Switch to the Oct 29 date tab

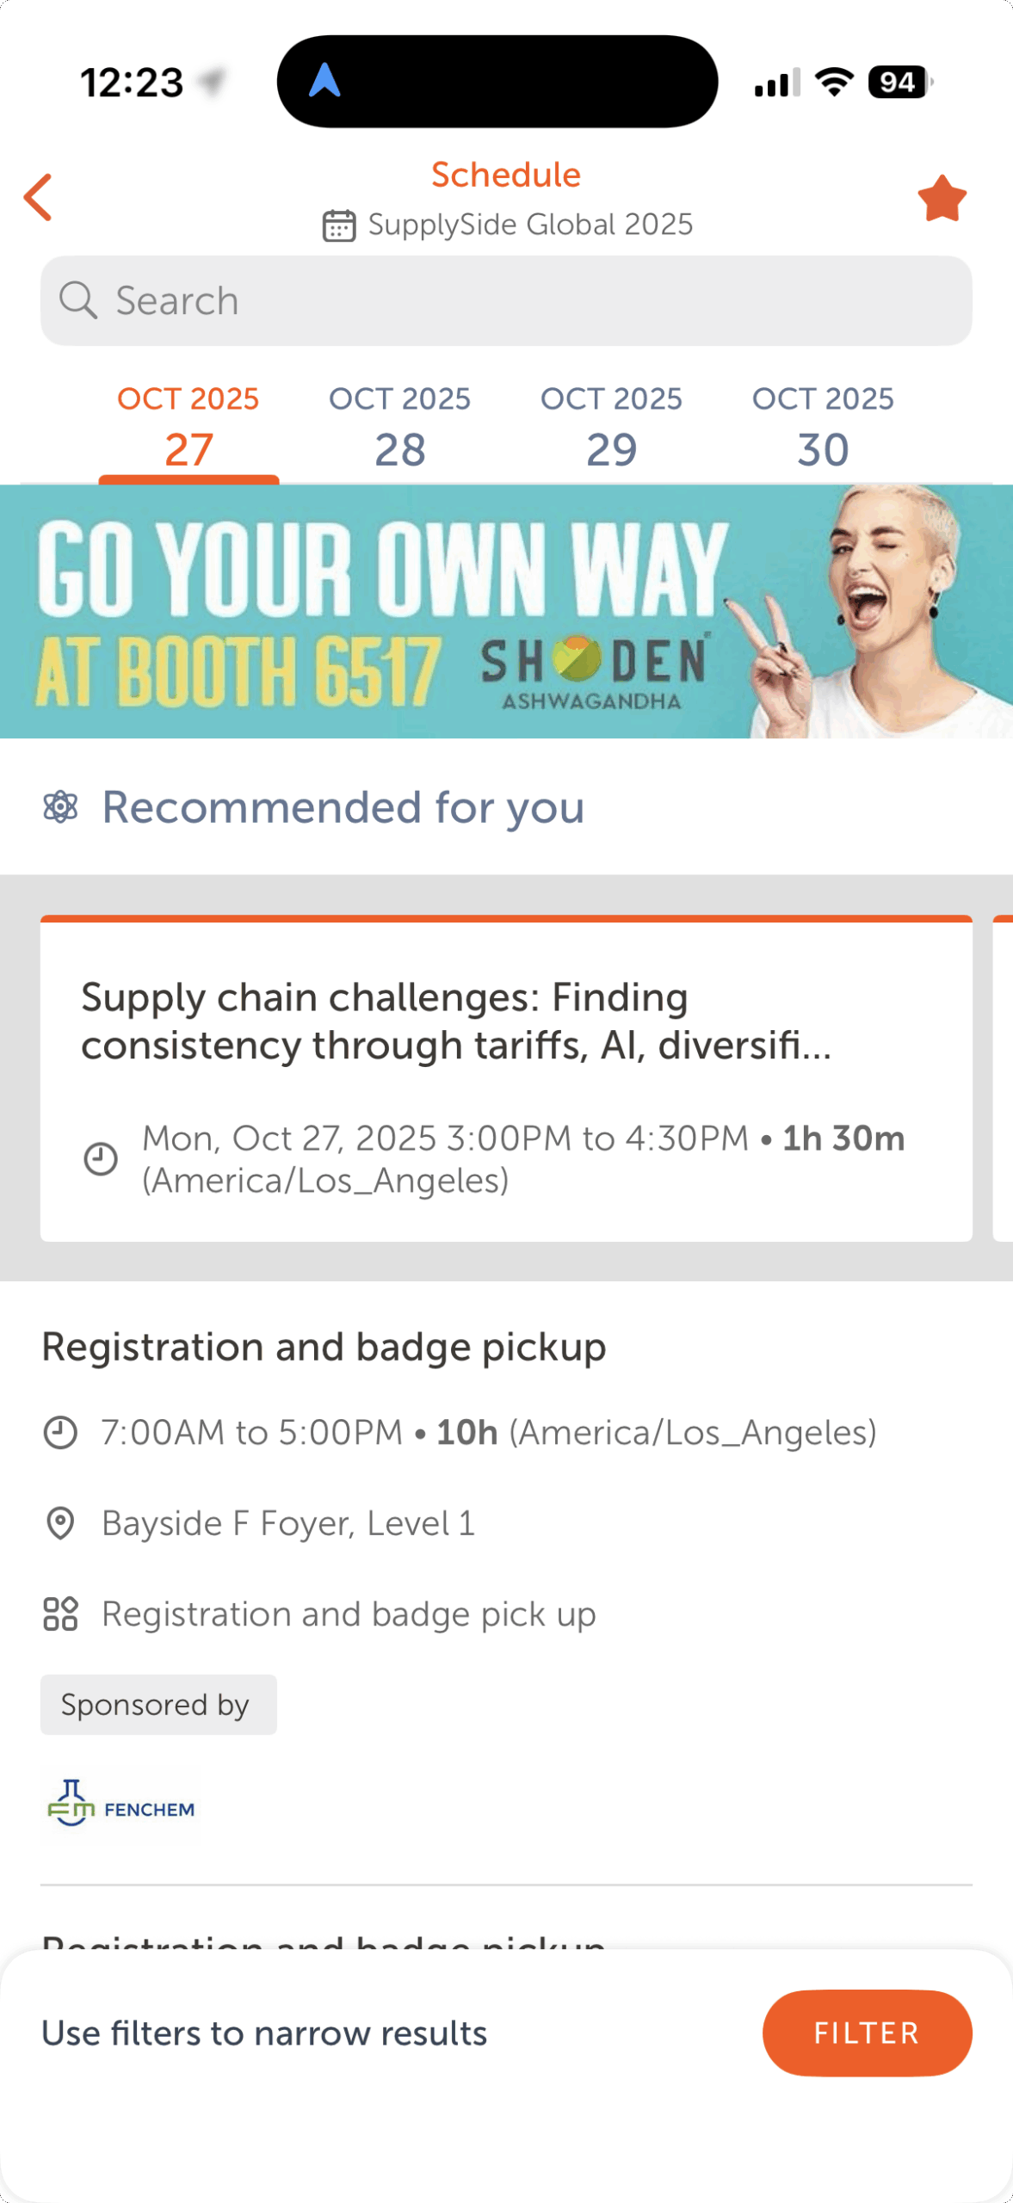click(611, 429)
